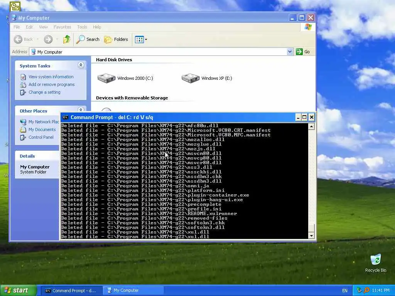Click the Start button
The width and height of the screenshot is (395, 296).
click(18, 291)
